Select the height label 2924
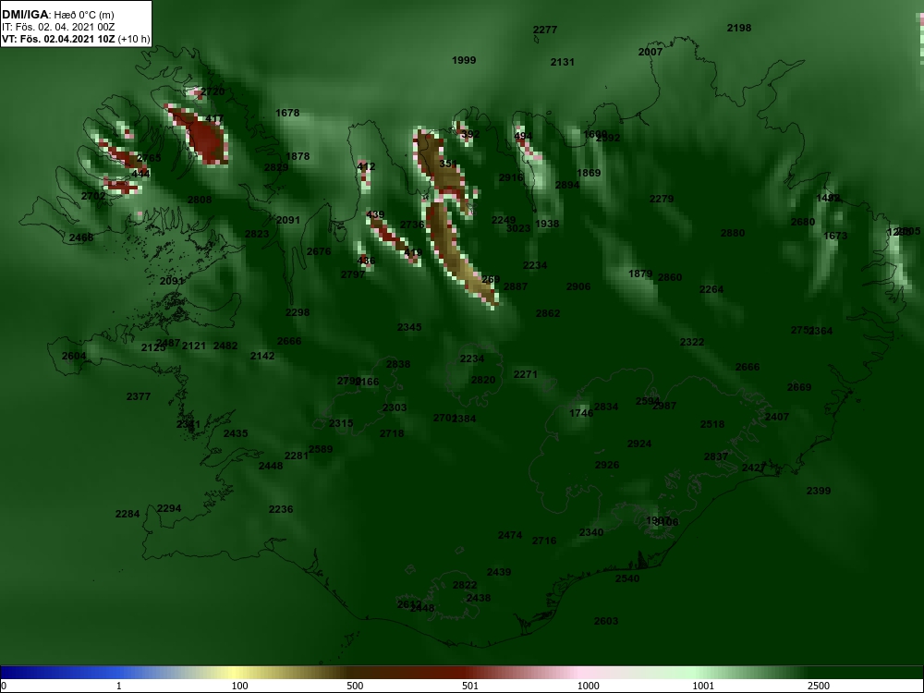The height and width of the screenshot is (693, 924). [x=639, y=444]
